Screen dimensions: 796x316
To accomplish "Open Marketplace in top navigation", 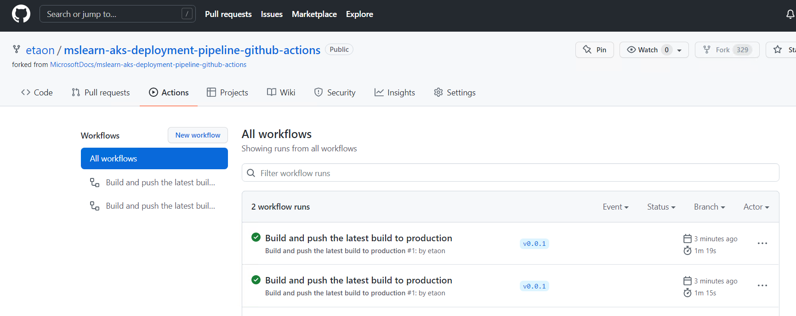I will pyautogui.click(x=314, y=14).
